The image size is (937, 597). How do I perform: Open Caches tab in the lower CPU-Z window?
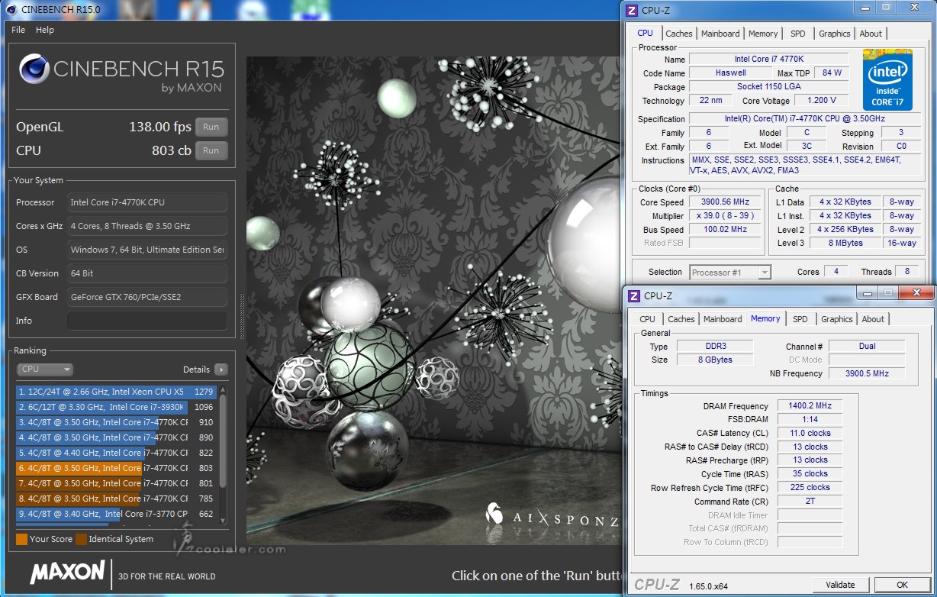(681, 319)
